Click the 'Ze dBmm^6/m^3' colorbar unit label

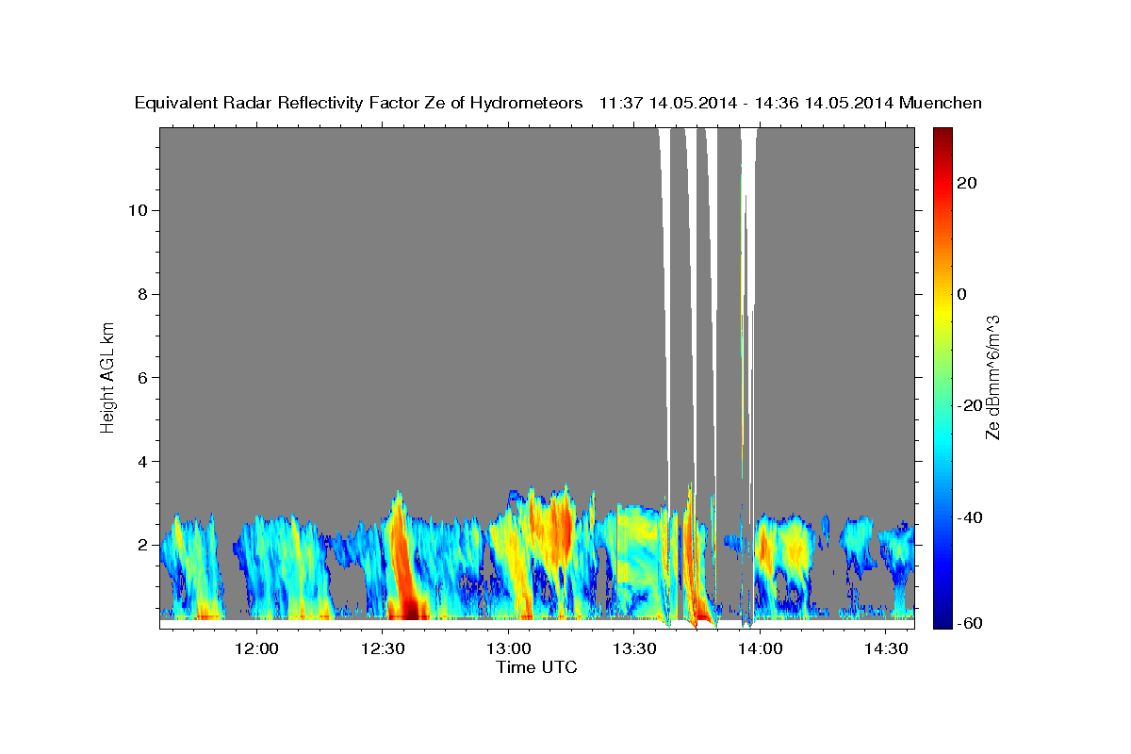click(992, 377)
